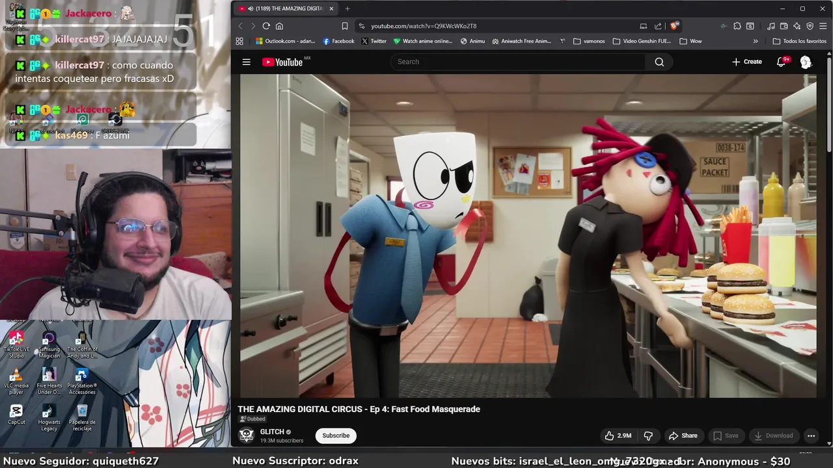Click the Create video button
833x468 pixels.
click(746, 62)
